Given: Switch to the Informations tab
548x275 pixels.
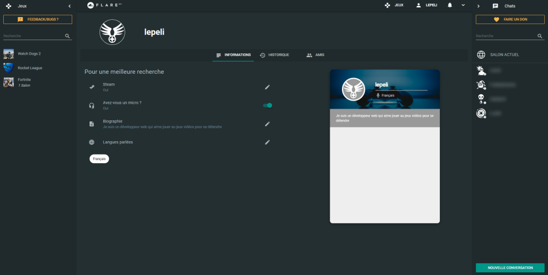Looking at the screenshot, I should [233, 55].
